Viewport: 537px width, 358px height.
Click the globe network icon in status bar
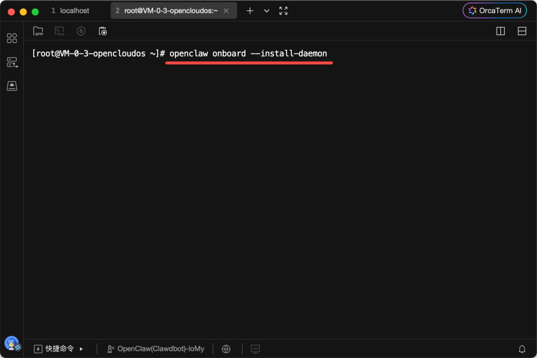(x=226, y=349)
